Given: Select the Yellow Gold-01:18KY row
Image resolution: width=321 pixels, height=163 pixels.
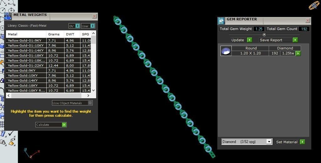Looking at the screenshot, I should pyautogui.click(x=49, y=55).
